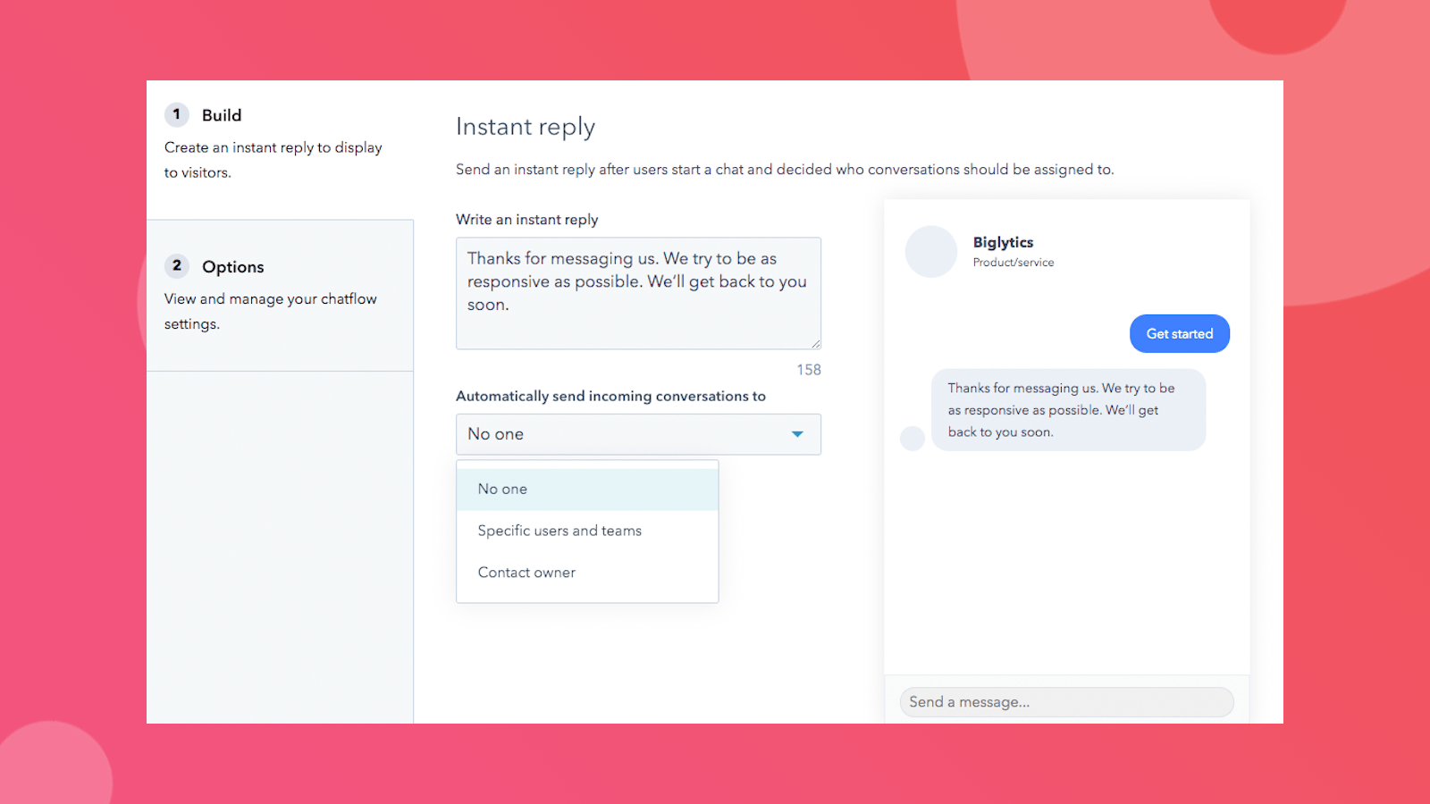
Task: Click the Biglytics name in chat header
Action: [x=1003, y=242]
